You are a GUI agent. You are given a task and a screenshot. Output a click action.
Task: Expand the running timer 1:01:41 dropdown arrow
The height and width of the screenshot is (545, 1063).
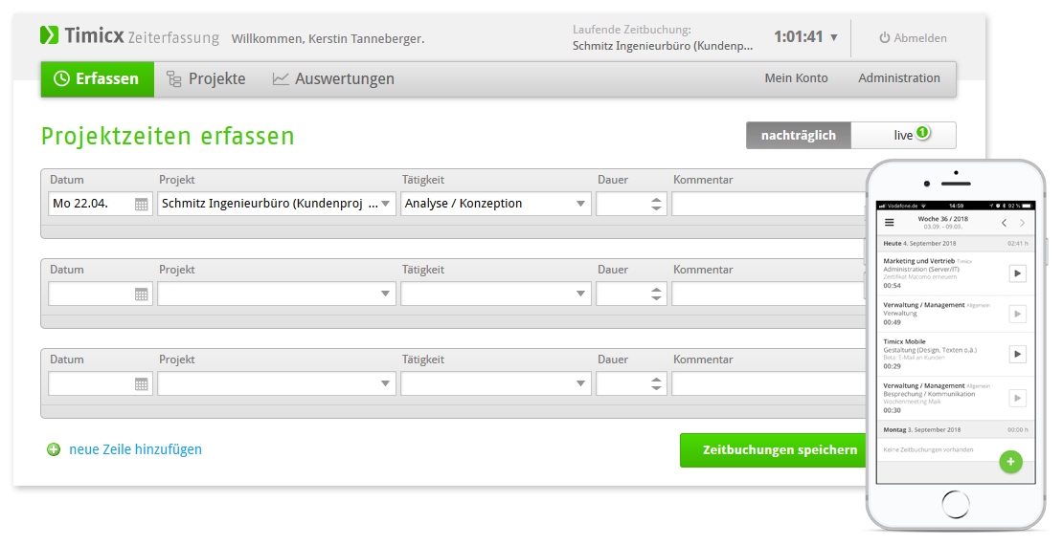[x=834, y=37]
